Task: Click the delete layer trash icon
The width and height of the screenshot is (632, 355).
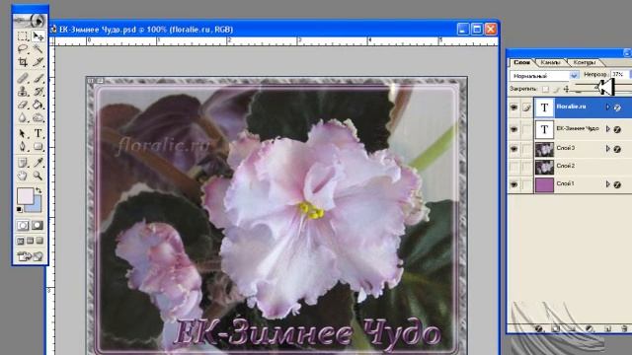Action: [624, 328]
